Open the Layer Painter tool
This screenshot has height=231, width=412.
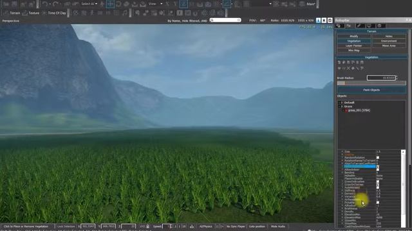(354, 46)
